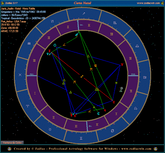Select the red Jupiter symbol
This screenshot has height=153, width=165.
click(x=105, y=110)
